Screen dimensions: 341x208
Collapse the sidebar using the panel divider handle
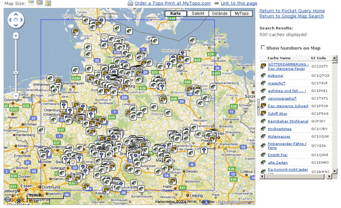point(259,107)
